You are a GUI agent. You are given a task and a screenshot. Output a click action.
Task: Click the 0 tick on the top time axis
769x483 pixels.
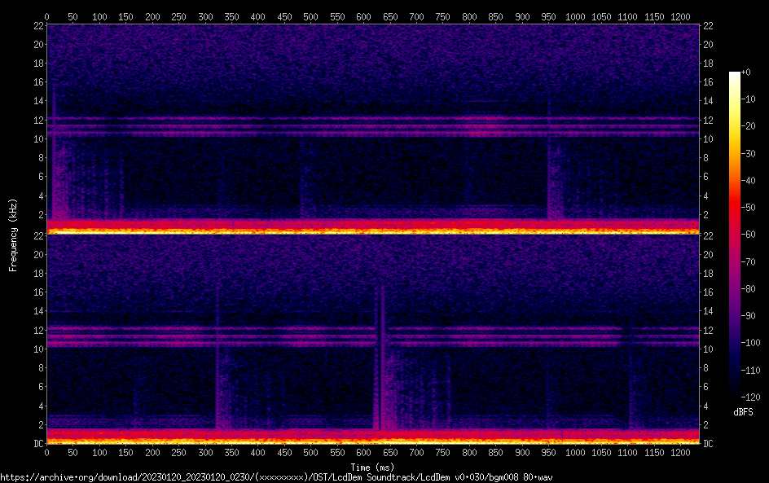[46, 16]
